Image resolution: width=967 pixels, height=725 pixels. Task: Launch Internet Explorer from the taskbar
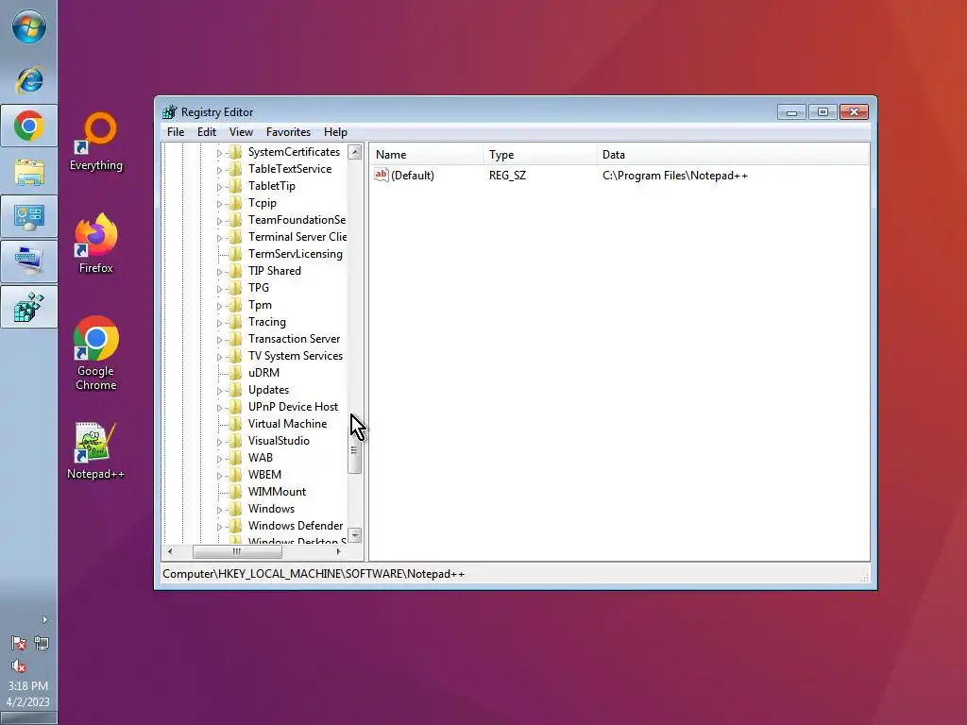29,80
